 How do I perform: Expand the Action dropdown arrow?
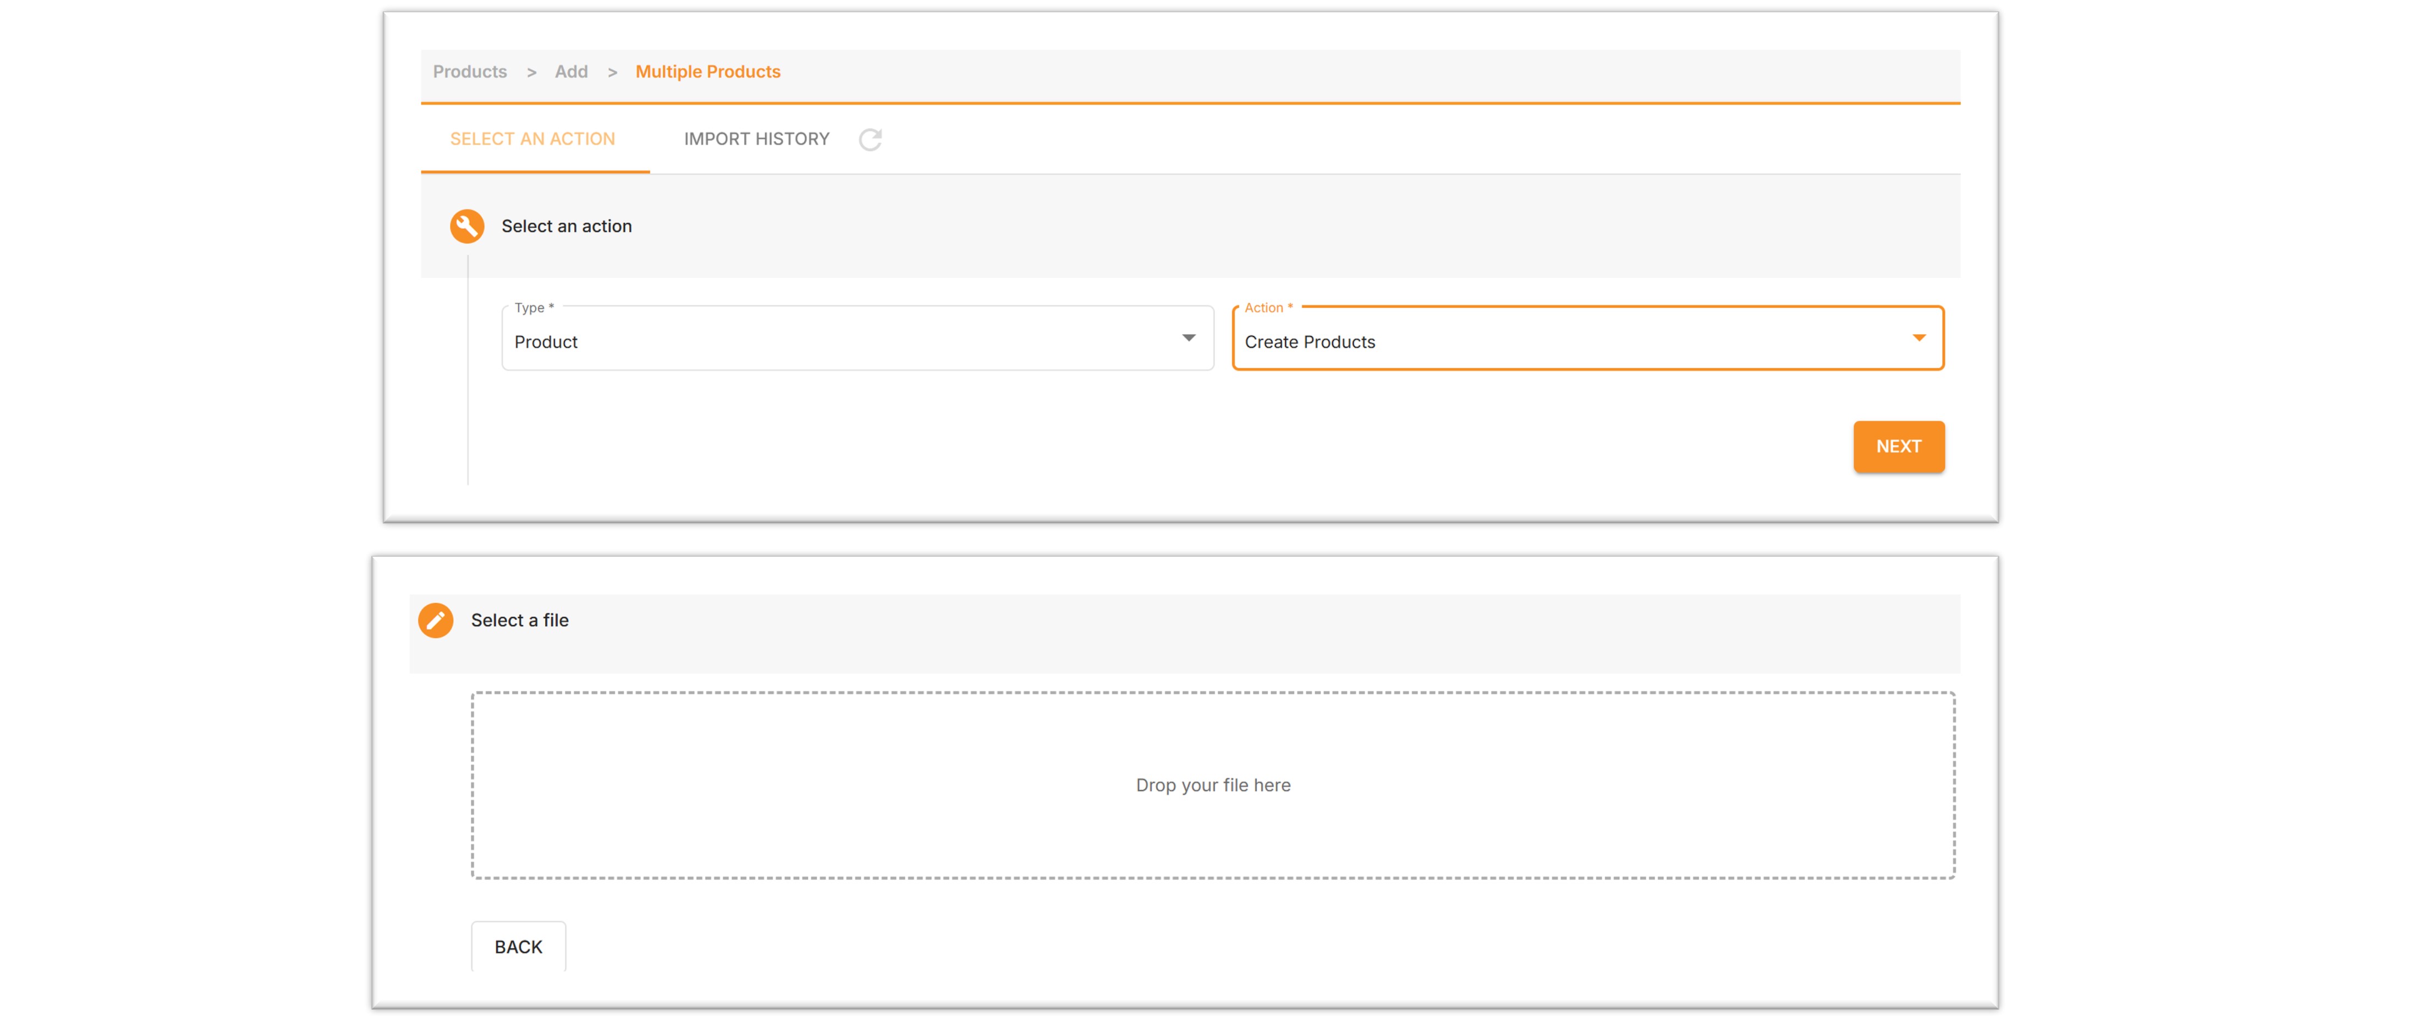[1919, 338]
